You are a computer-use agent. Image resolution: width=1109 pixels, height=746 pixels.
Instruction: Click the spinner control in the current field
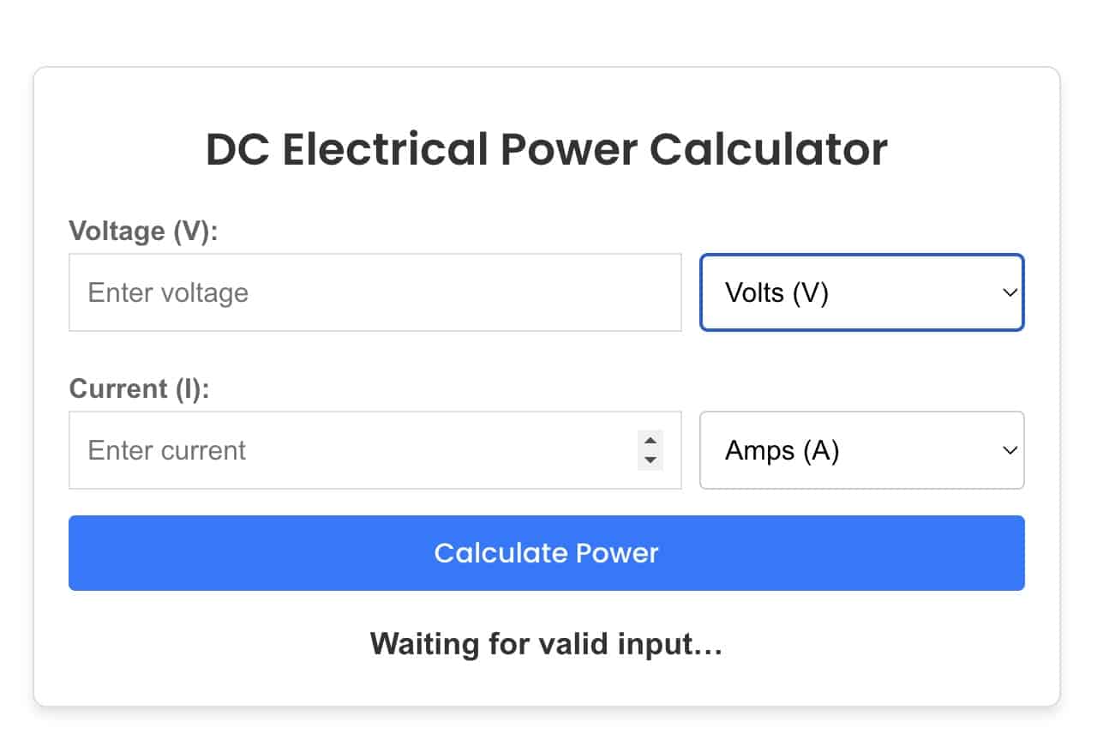point(650,450)
